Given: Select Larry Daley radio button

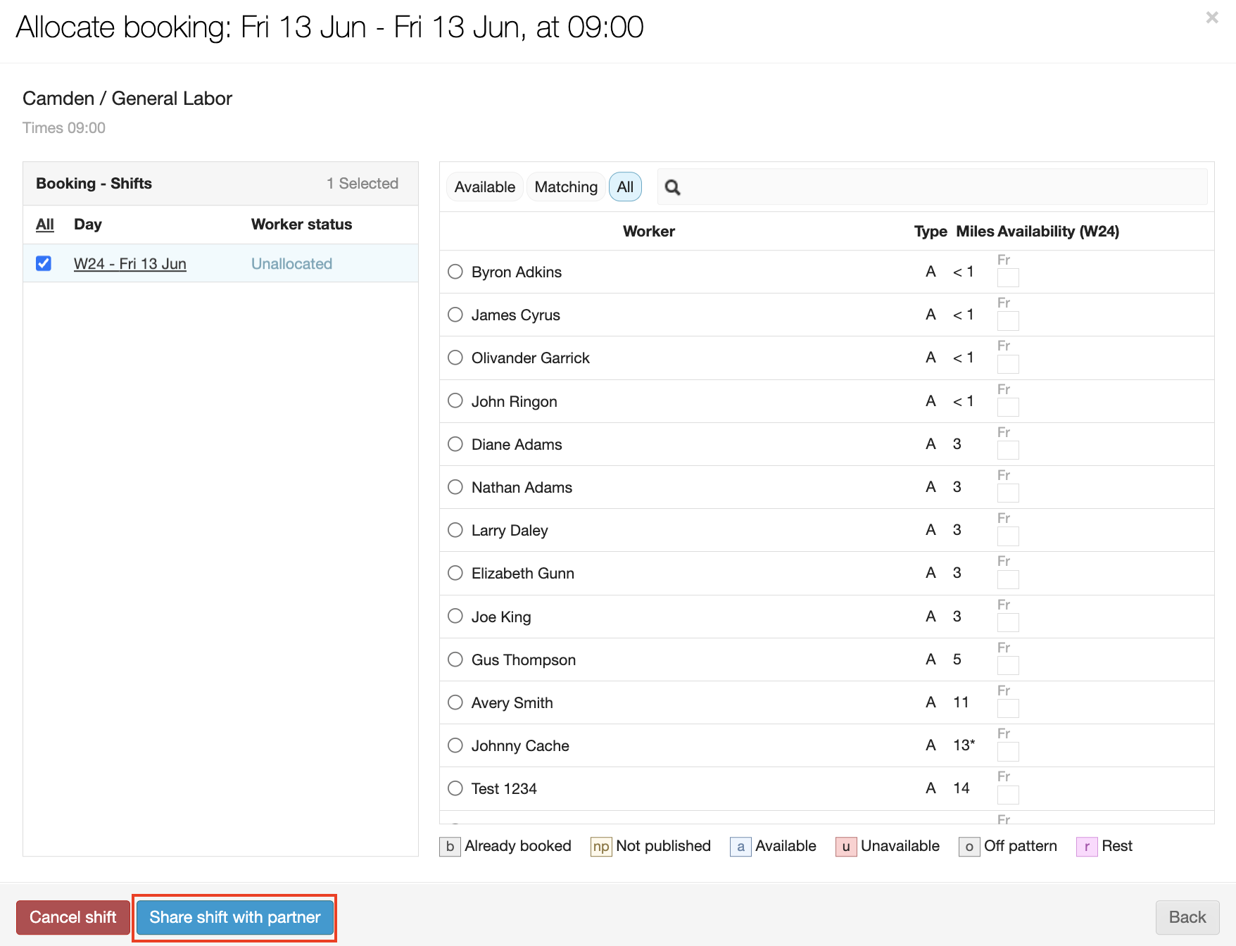Looking at the screenshot, I should (455, 530).
